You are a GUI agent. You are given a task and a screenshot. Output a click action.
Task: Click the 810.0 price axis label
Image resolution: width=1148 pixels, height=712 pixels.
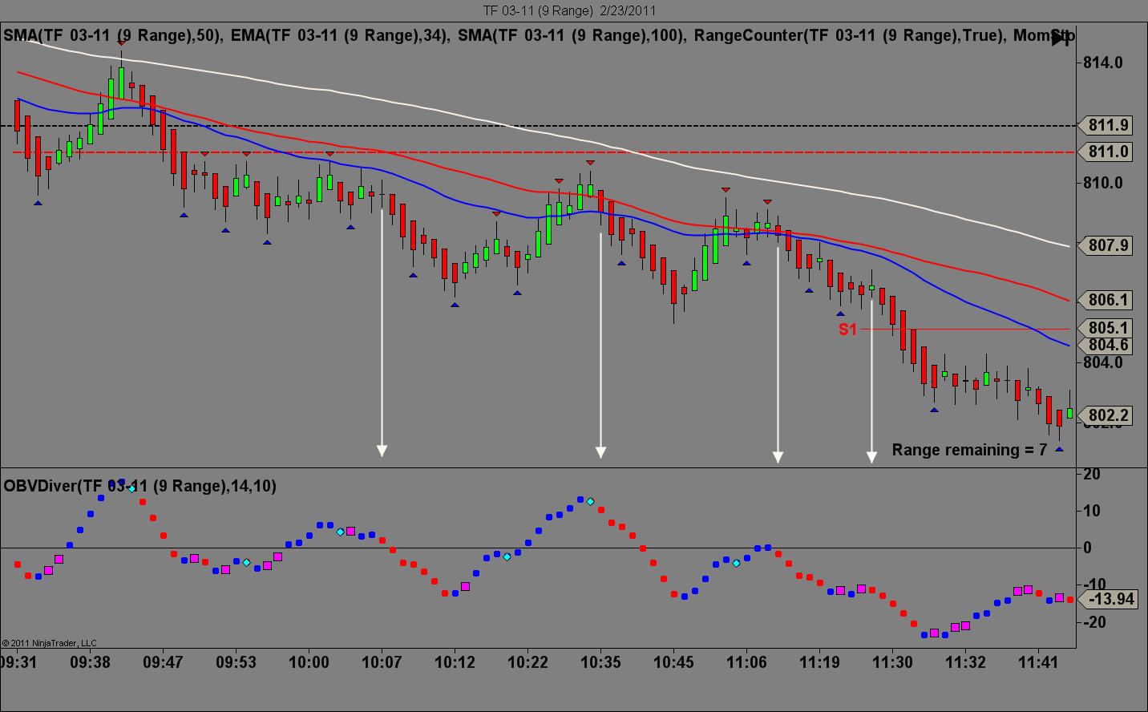coord(1103,183)
